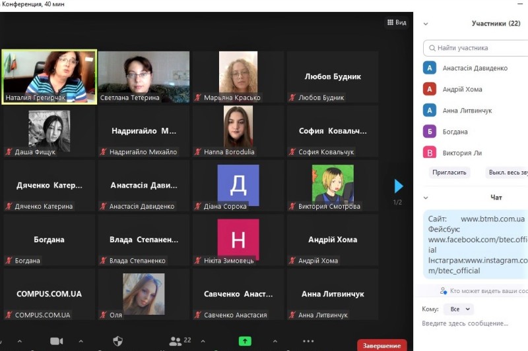The width and height of the screenshot is (528, 351).
Task: Click muted mic icon on Діана Сорока tile
Action: tap(198, 206)
